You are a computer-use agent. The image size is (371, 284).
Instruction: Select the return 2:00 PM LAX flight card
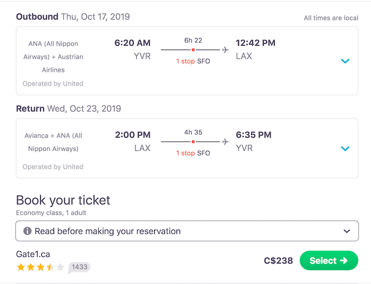(187, 148)
